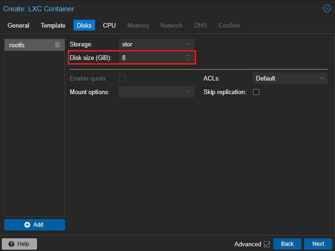Check the Enable quota box

(x=122, y=79)
